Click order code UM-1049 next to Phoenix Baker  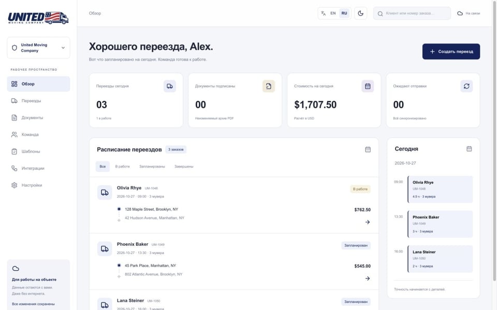click(x=158, y=244)
